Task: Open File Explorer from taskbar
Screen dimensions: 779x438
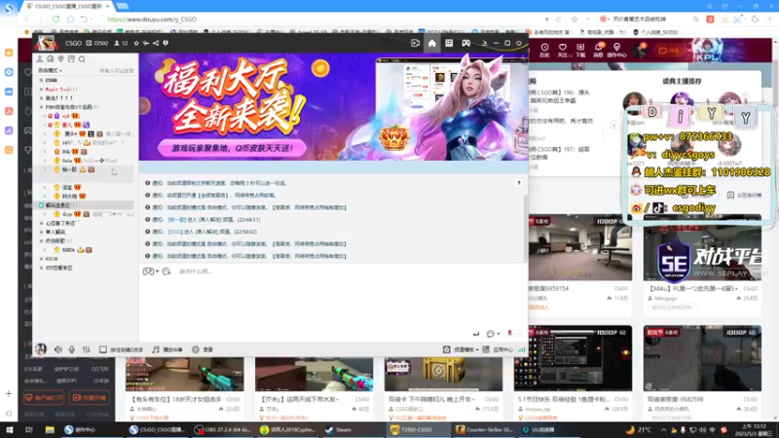Action: (50, 430)
